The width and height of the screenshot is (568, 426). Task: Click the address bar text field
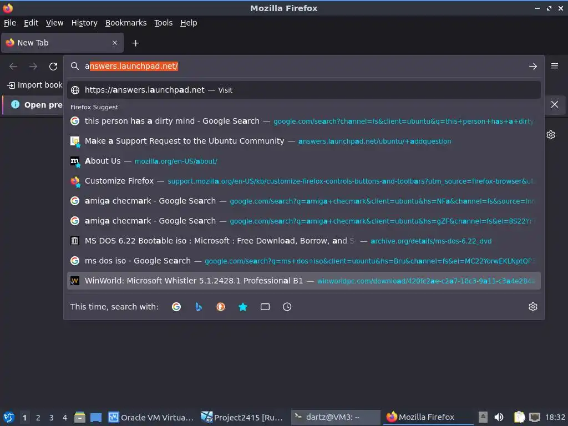[305, 67]
